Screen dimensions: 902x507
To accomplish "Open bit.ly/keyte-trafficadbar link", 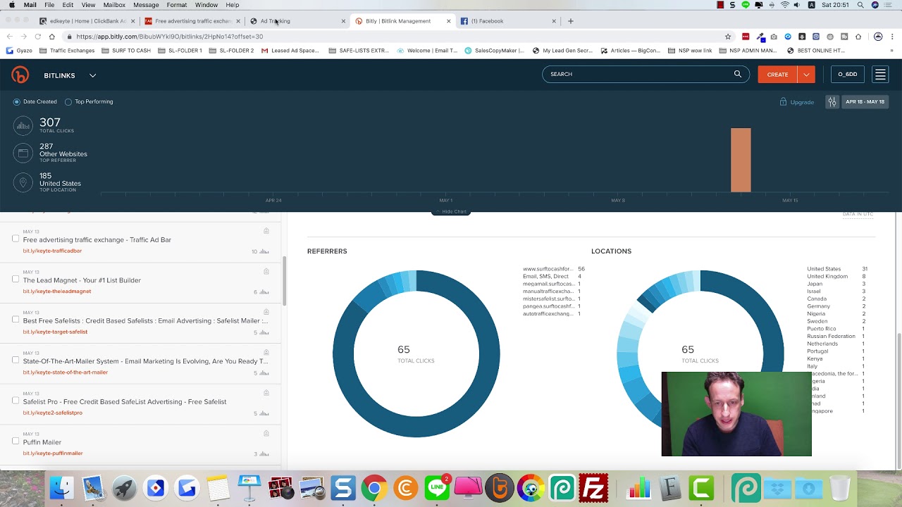I will click(52, 251).
